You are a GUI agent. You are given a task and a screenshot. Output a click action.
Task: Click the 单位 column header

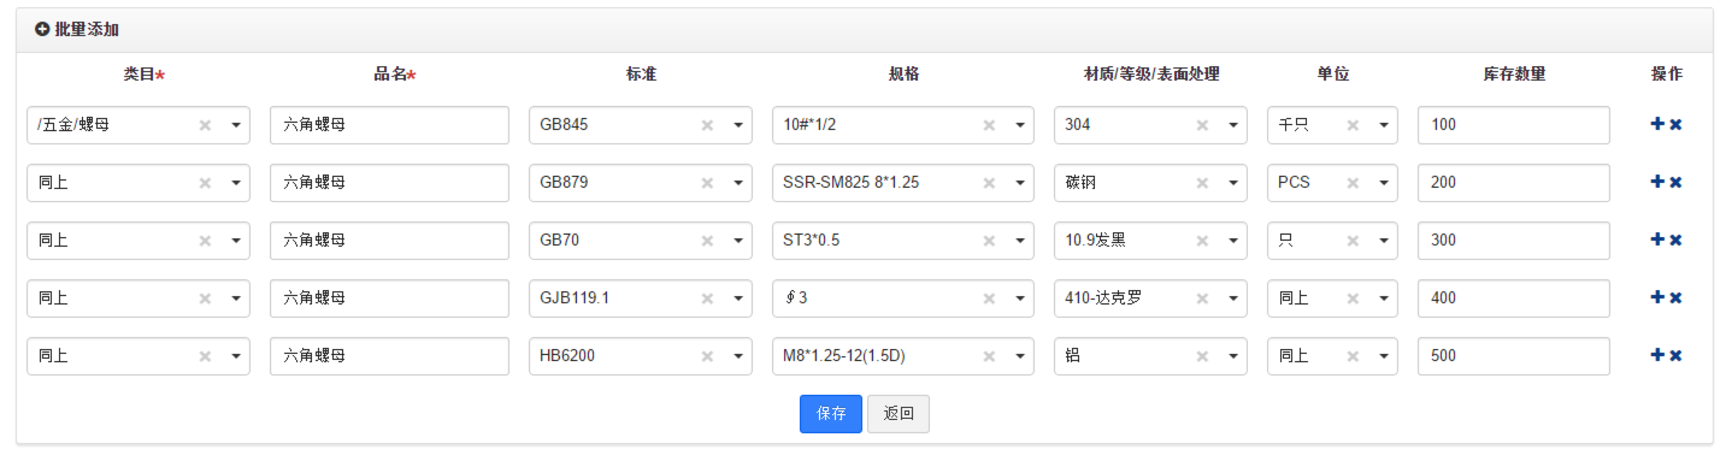tap(1333, 74)
